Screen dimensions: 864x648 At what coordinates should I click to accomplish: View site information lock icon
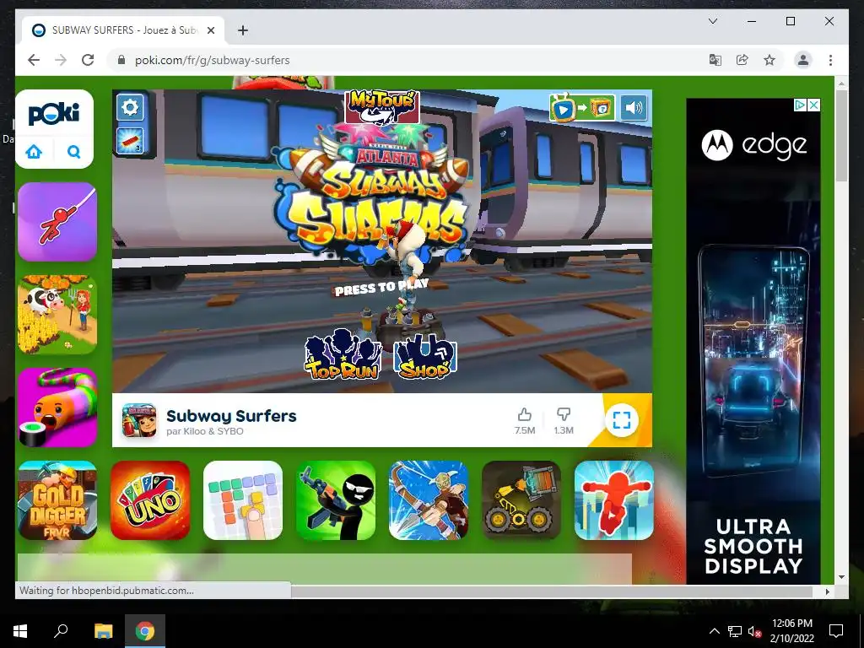[x=121, y=60]
